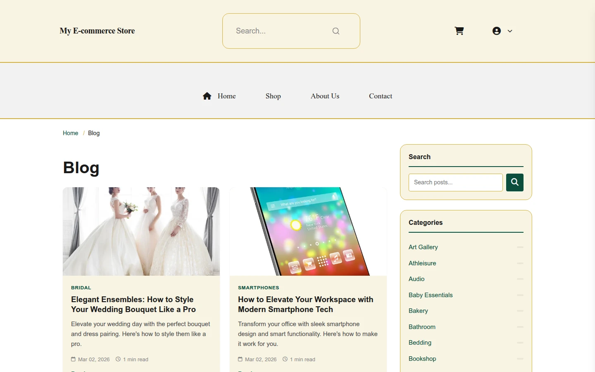595x372 pixels.
Task: Open the smartphone post thumbnail
Action: click(308, 231)
